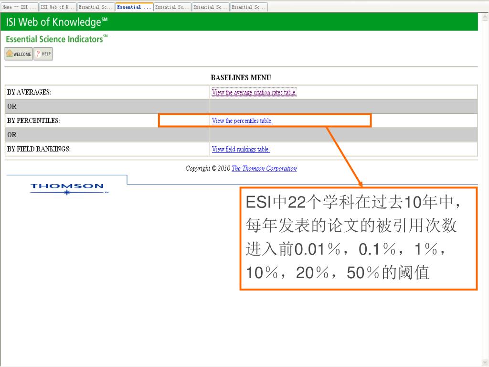Viewport: 489px width, 367px height.
Task: Click the scrollbar up arrow
Action: tap(485, 17)
